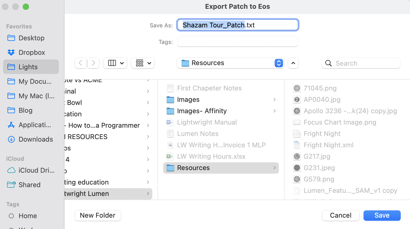Click the Save button
Viewport: 410px width, 229px height.
click(382, 215)
